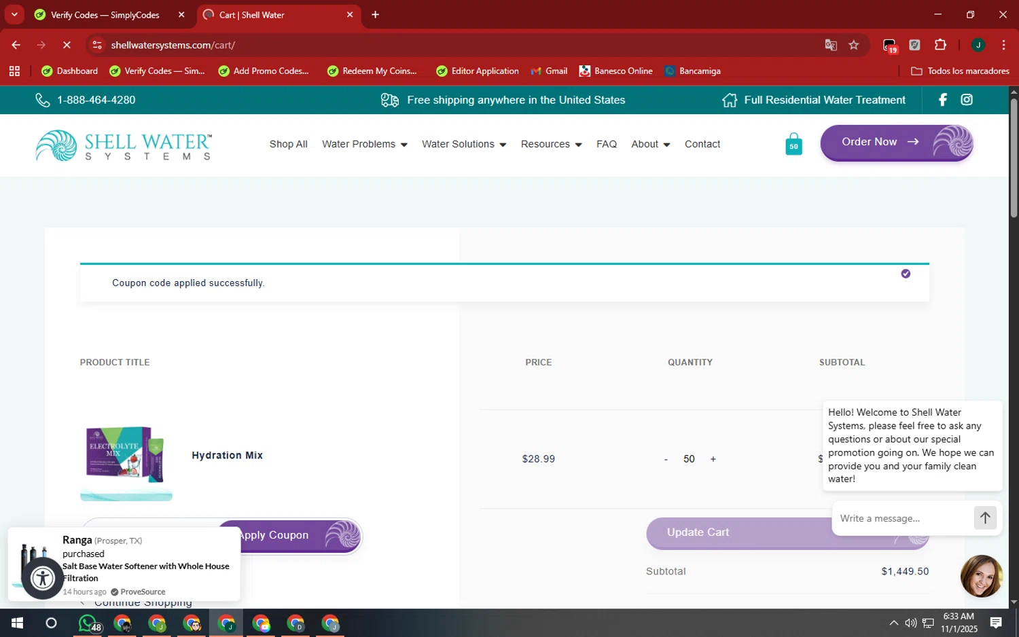1019x637 pixels.
Task: Click the volume speaker tray icon
Action: pos(910,623)
